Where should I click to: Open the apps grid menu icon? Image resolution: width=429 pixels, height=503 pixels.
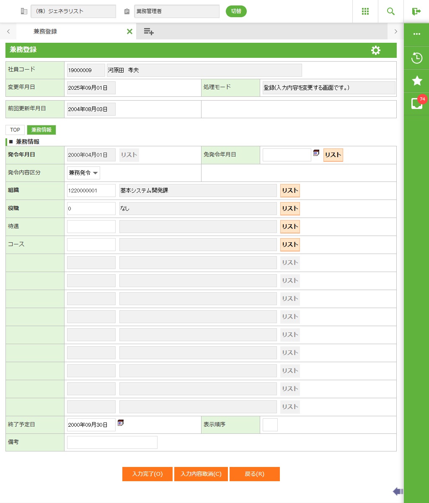(x=365, y=11)
